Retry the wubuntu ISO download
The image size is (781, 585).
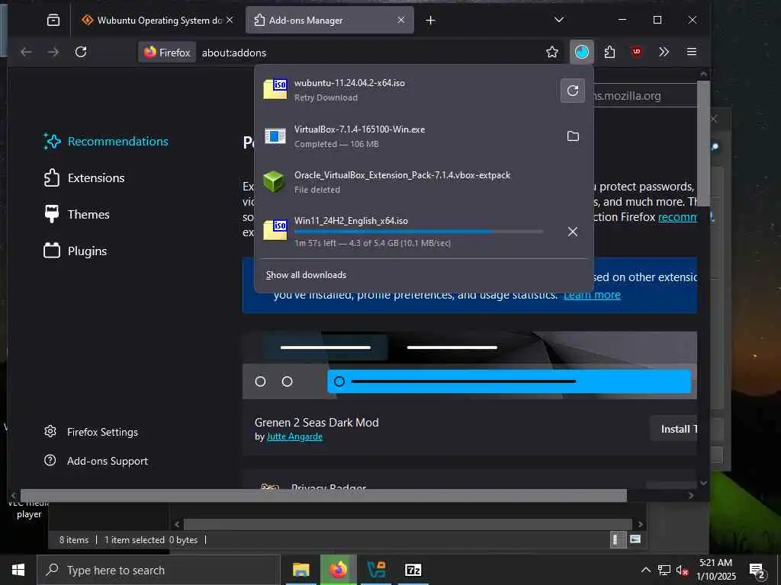pyautogui.click(x=572, y=91)
